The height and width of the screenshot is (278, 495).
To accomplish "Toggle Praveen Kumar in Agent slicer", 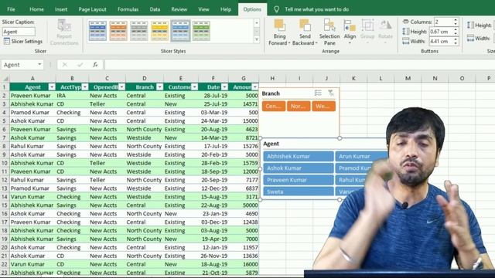I will (x=299, y=180).
